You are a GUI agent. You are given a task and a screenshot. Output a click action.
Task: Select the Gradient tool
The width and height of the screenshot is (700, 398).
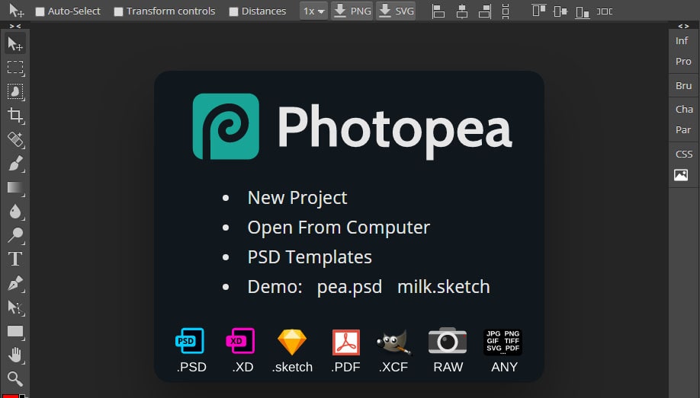tap(15, 188)
